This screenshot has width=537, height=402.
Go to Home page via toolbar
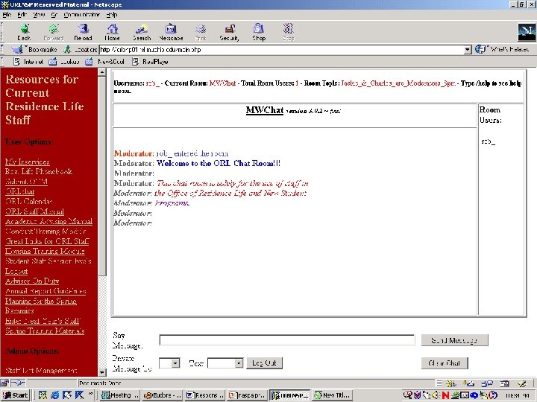(x=113, y=33)
